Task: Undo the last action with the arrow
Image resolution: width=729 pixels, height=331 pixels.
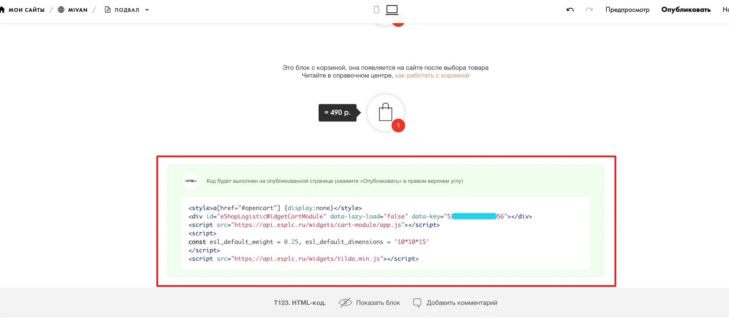Action: point(570,10)
